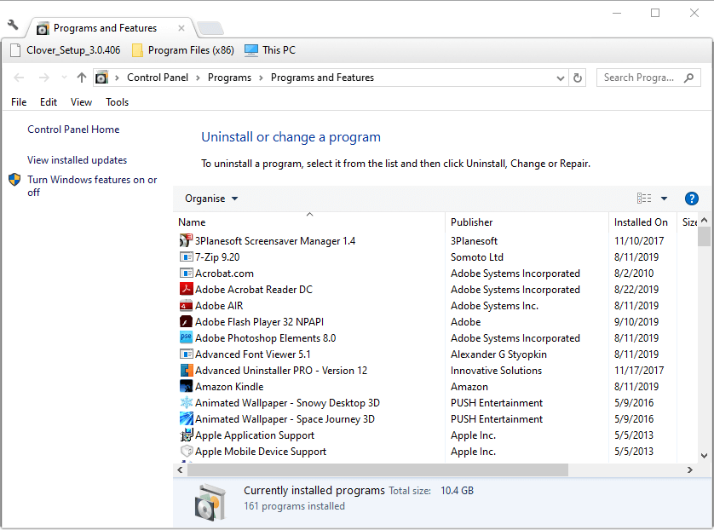Click the View installed updates link
Viewport: 714px width, 530px height.
pos(77,160)
